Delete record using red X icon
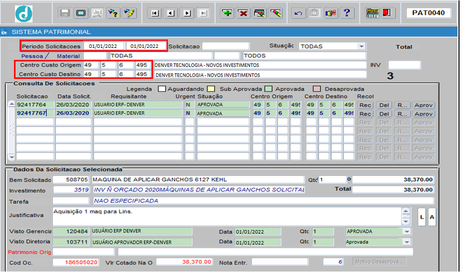The width and height of the screenshot is (462, 272). (x=243, y=13)
